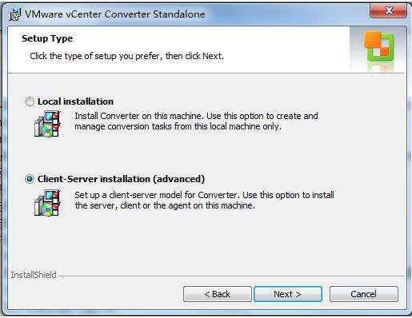This screenshot has width=412, height=318.
Task: Click the client-server model description text
Action: point(204,200)
